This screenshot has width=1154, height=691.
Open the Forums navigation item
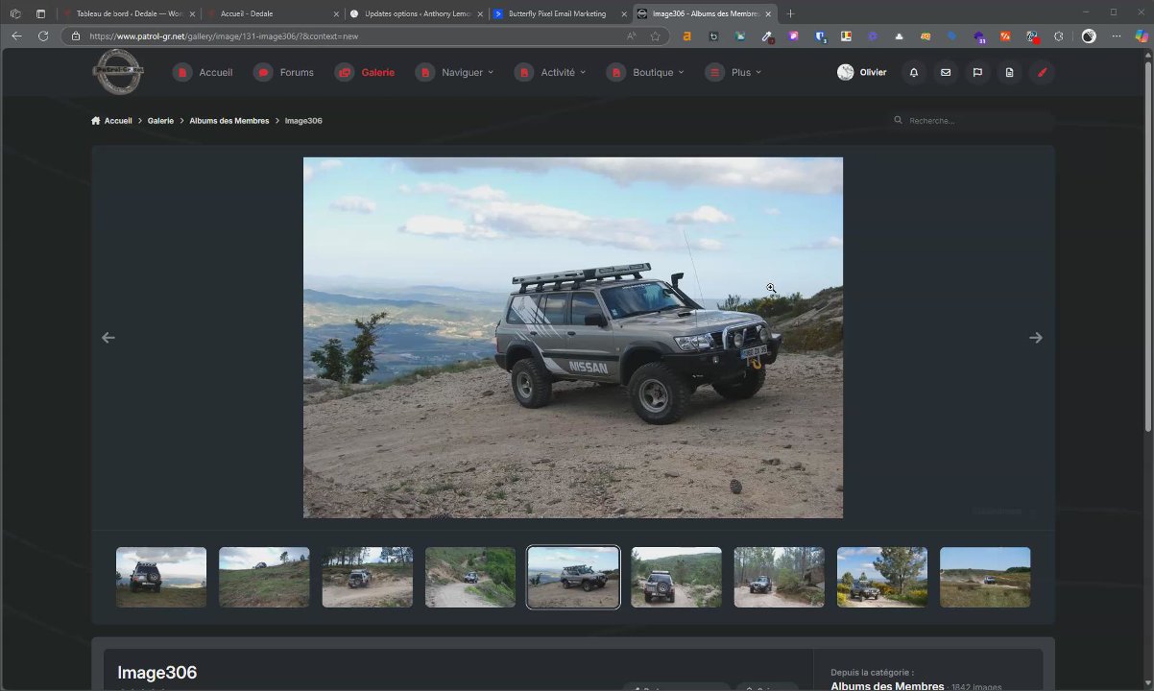point(284,72)
